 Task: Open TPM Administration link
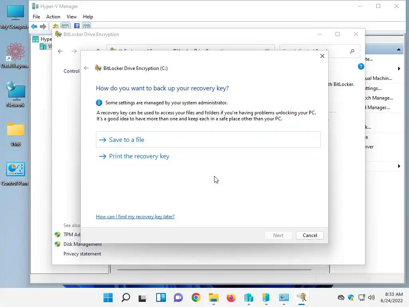72,234
